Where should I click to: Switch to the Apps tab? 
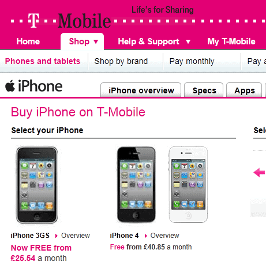(x=244, y=90)
